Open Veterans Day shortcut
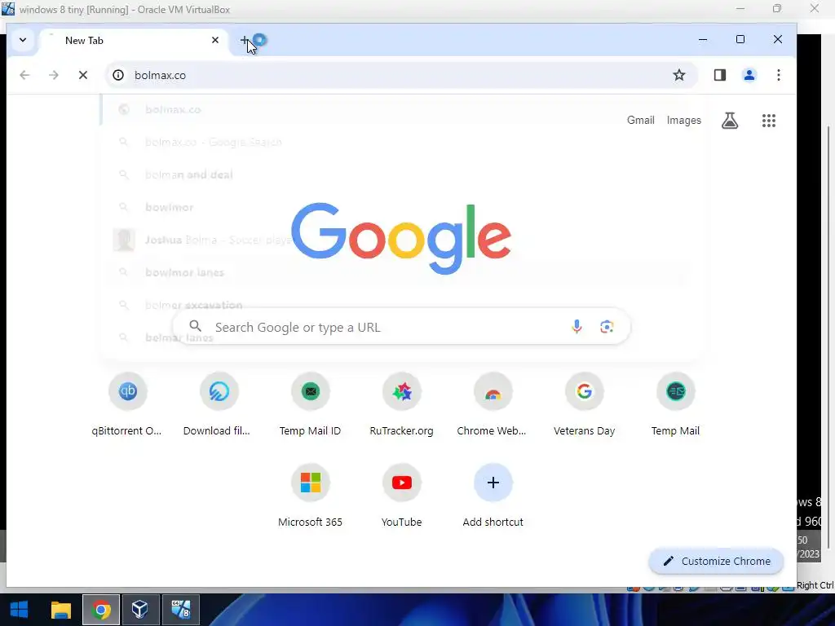Image resolution: width=835 pixels, height=626 pixels. [x=584, y=404]
